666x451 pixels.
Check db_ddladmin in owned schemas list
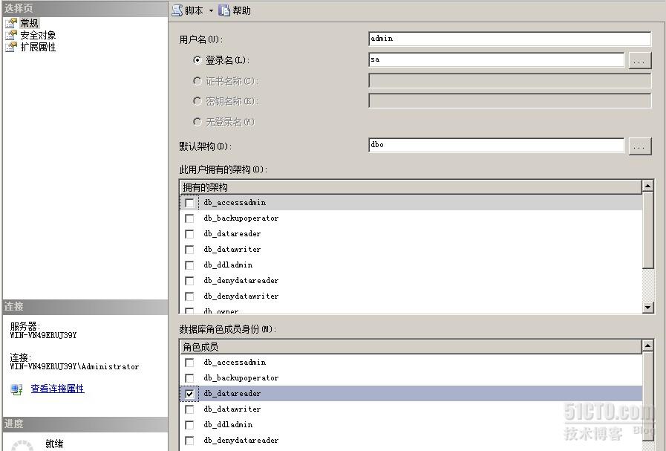click(x=189, y=265)
